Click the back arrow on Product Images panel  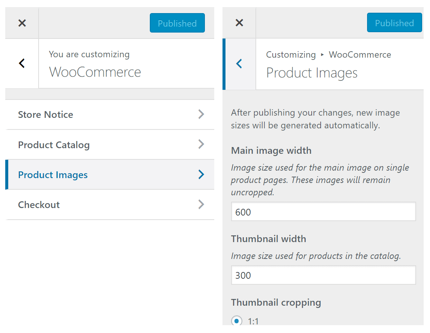tap(239, 64)
